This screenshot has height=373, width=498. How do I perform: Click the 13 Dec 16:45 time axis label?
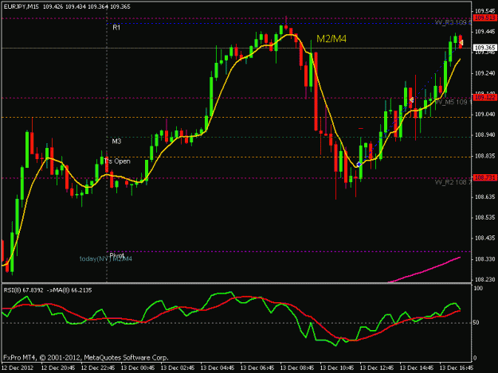(x=457, y=367)
